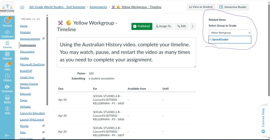Open the Dashboard icon in global navigation
This screenshot has width=270, height=140.
pyautogui.click(x=7, y=32)
